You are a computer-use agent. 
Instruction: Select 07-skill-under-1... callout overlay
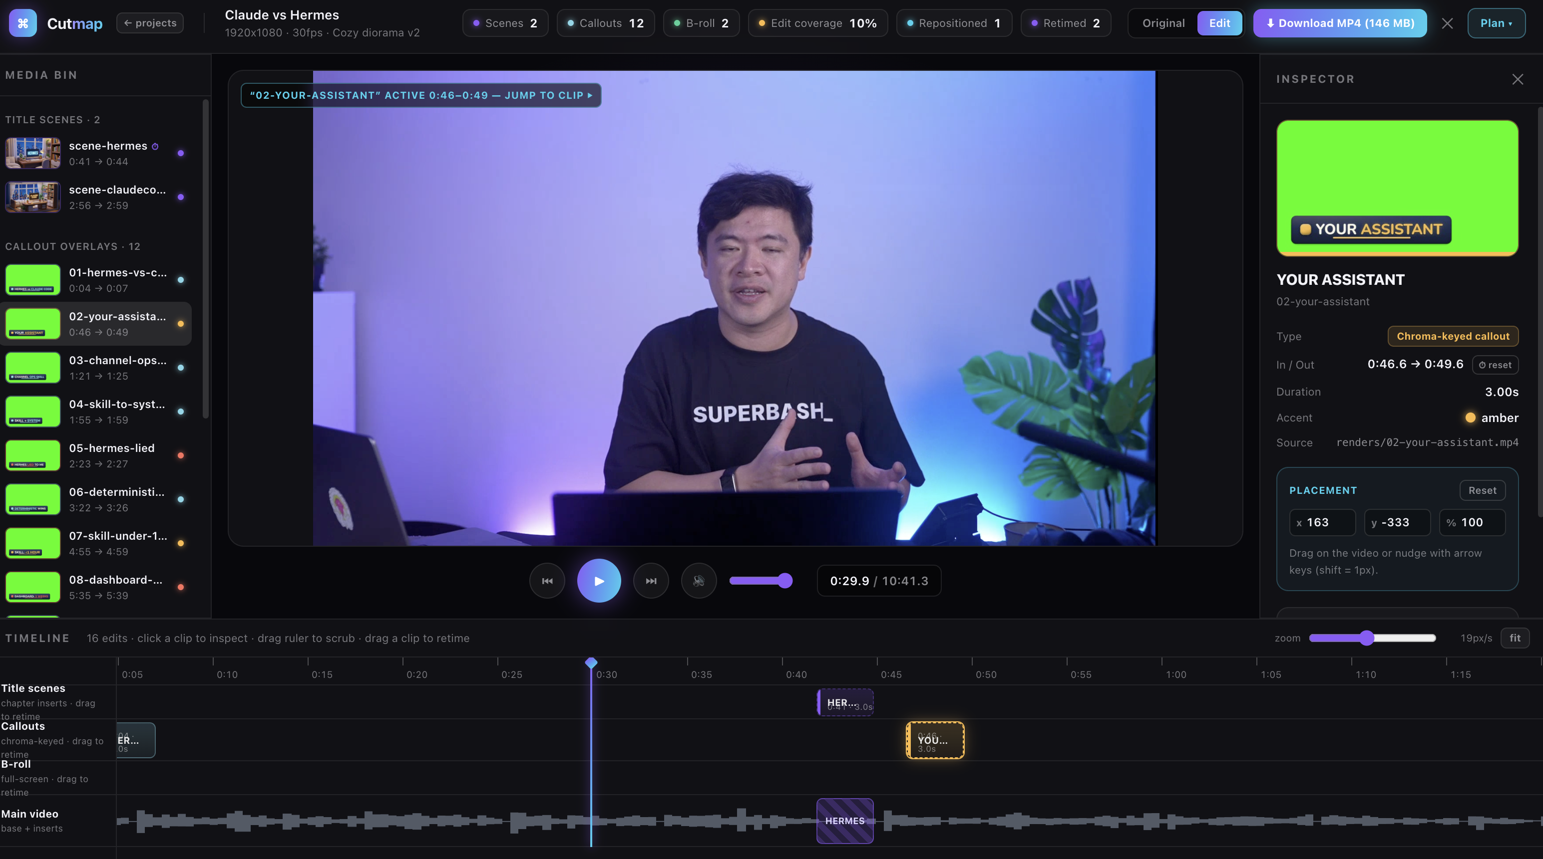click(96, 543)
